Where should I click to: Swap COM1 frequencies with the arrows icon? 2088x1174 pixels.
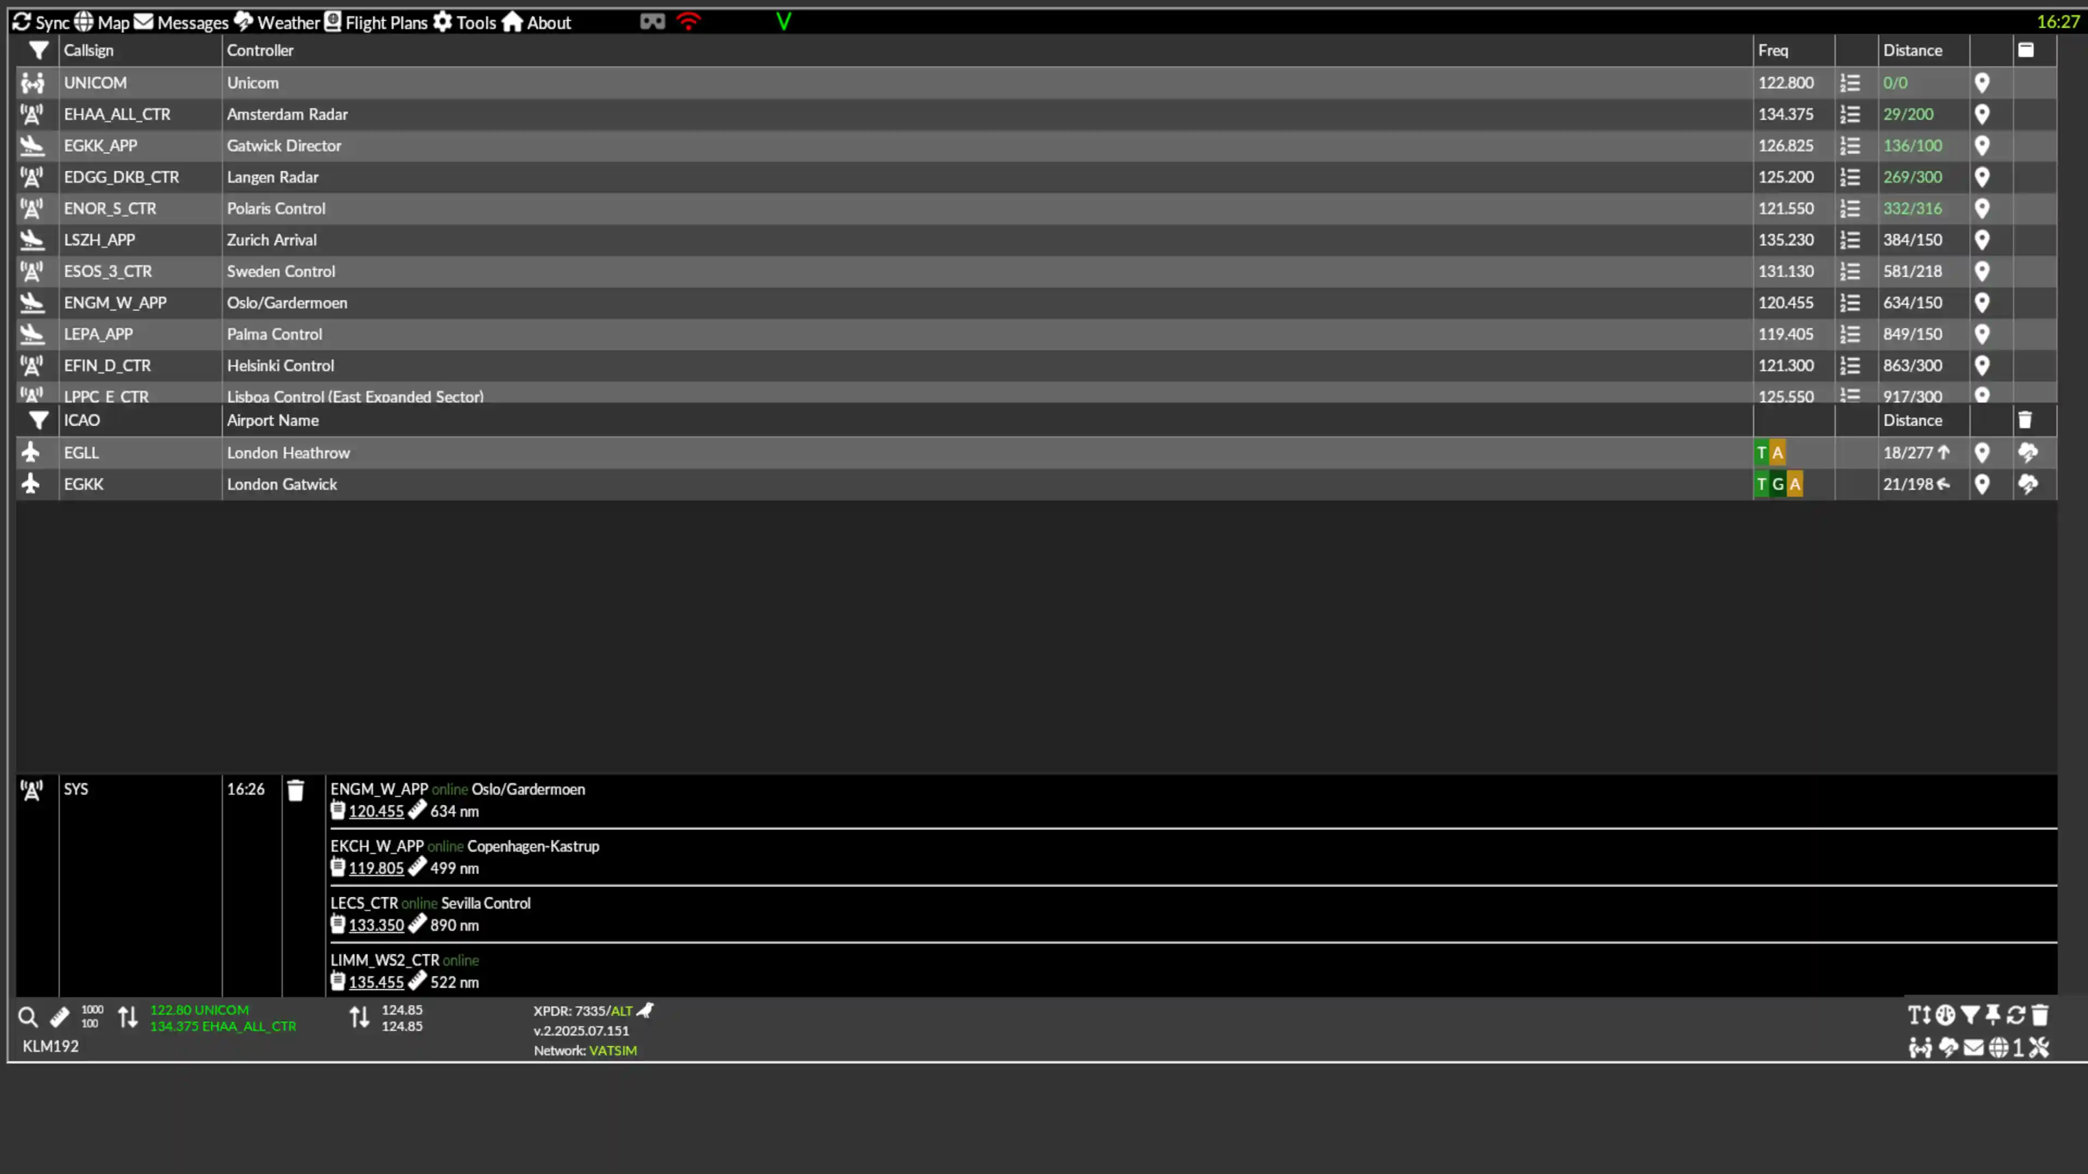(128, 1017)
